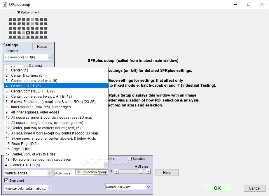
Task: Click the Reset button in Settings
Action: [x=42, y=46]
